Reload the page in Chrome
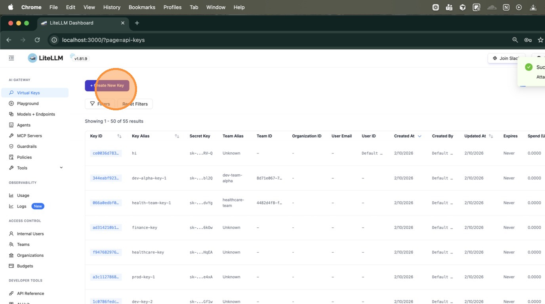 point(37,40)
